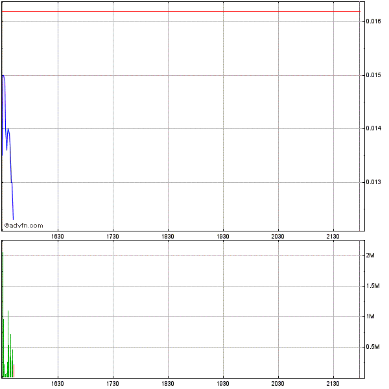The height and width of the screenshot is (389, 389).
Task: Click 2130 time label under price chart
Action: (333, 237)
